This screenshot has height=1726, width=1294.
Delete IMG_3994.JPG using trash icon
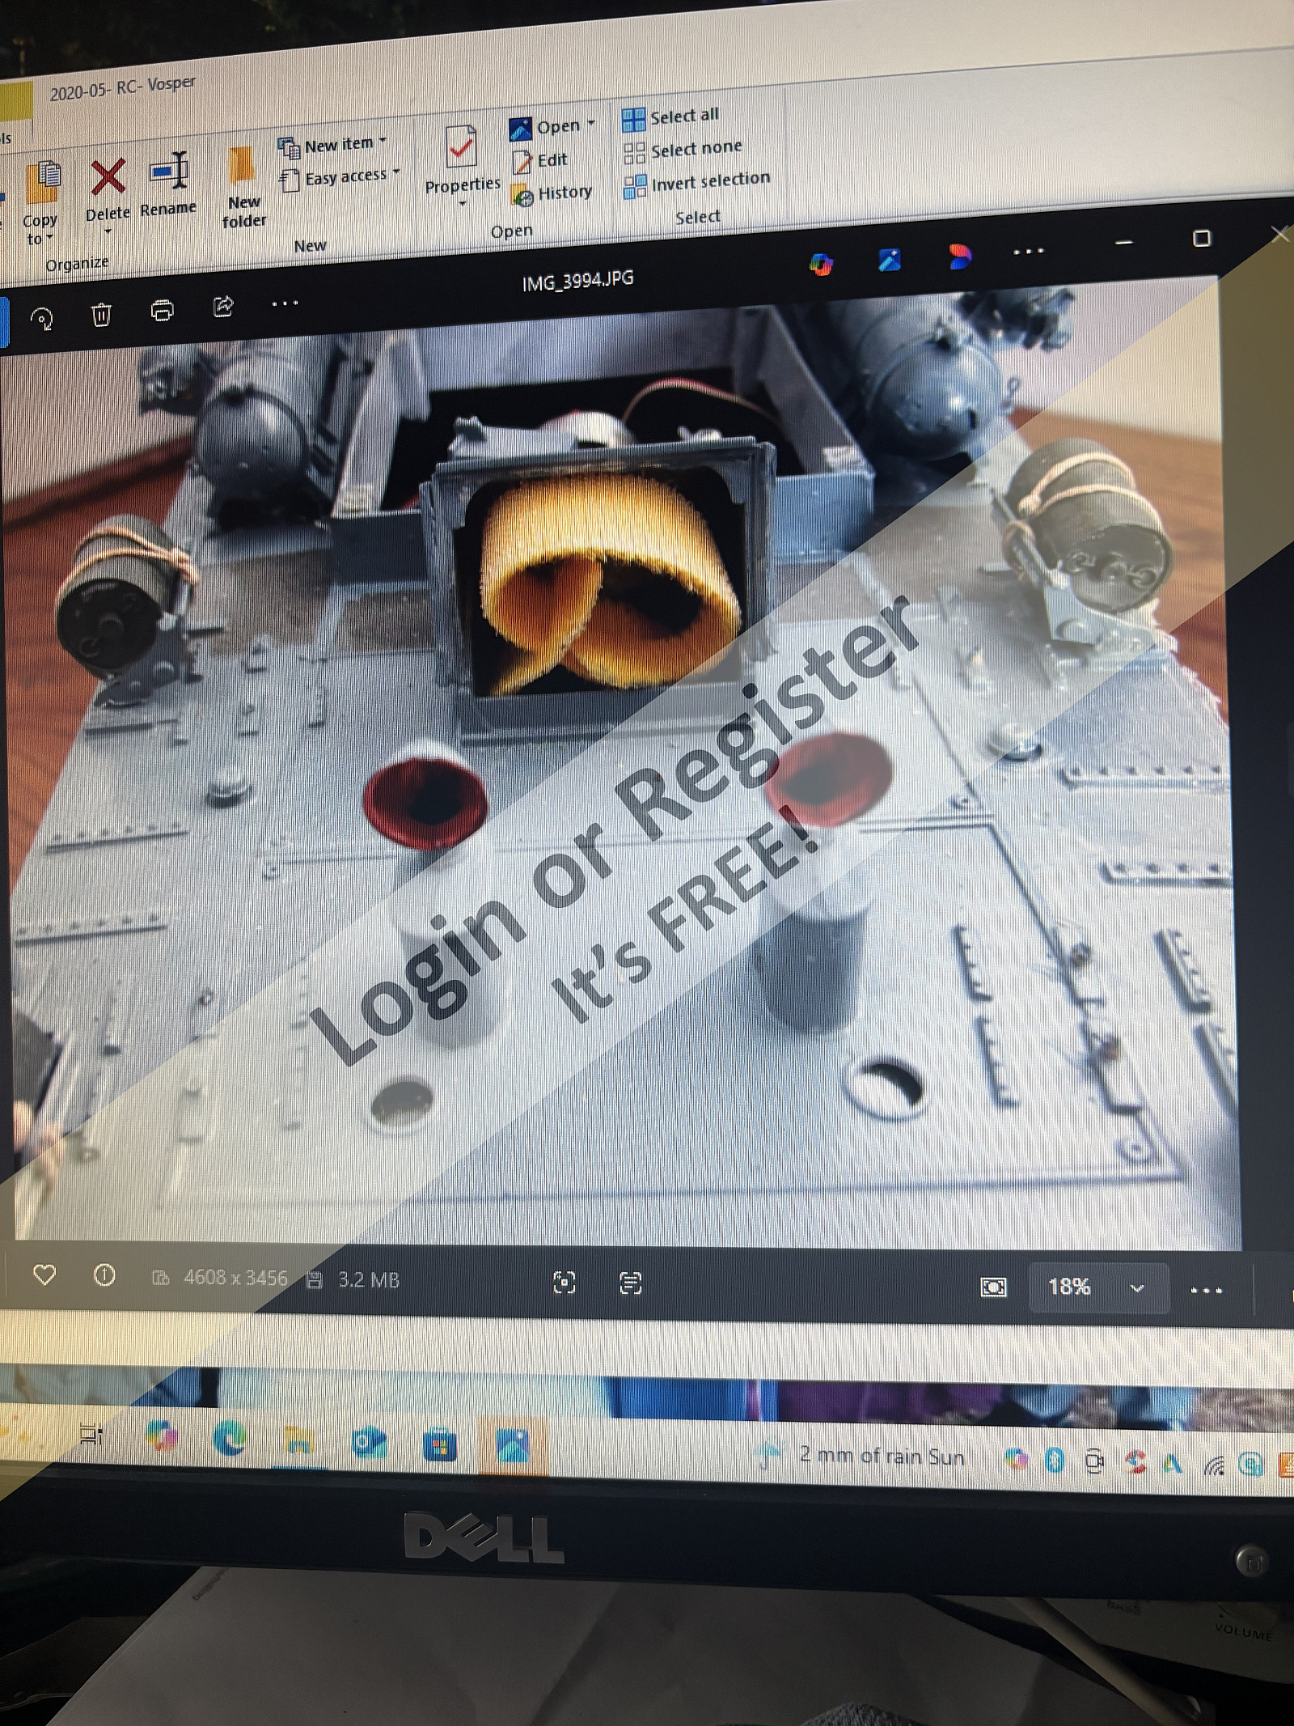(101, 314)
